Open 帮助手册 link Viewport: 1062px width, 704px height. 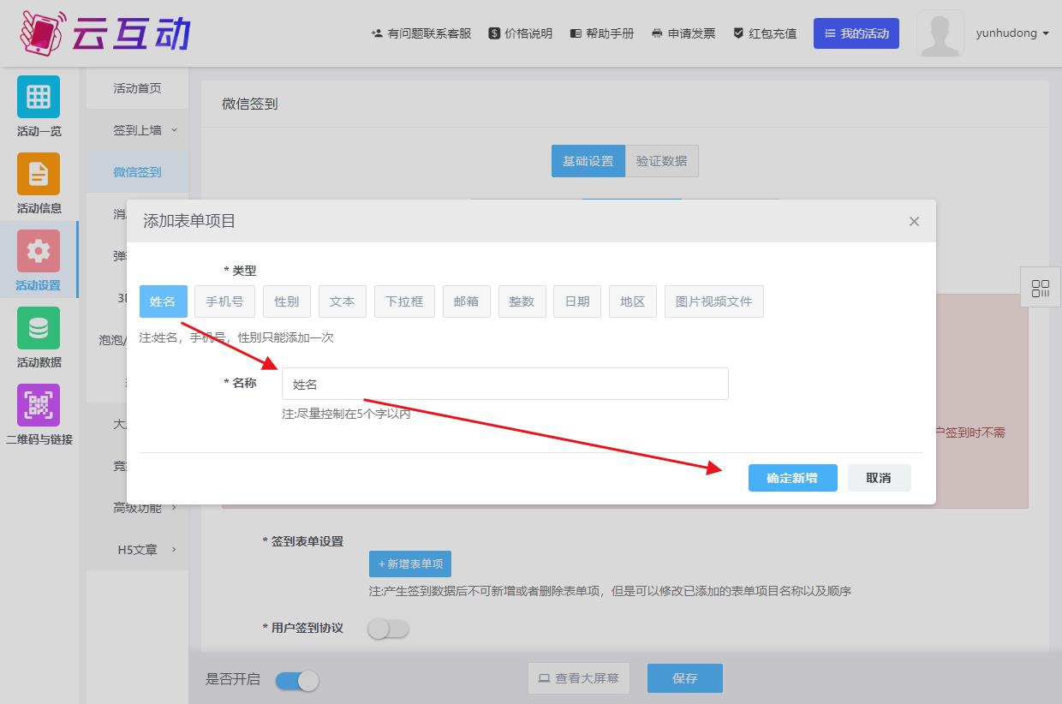click(x=602, y=33)
